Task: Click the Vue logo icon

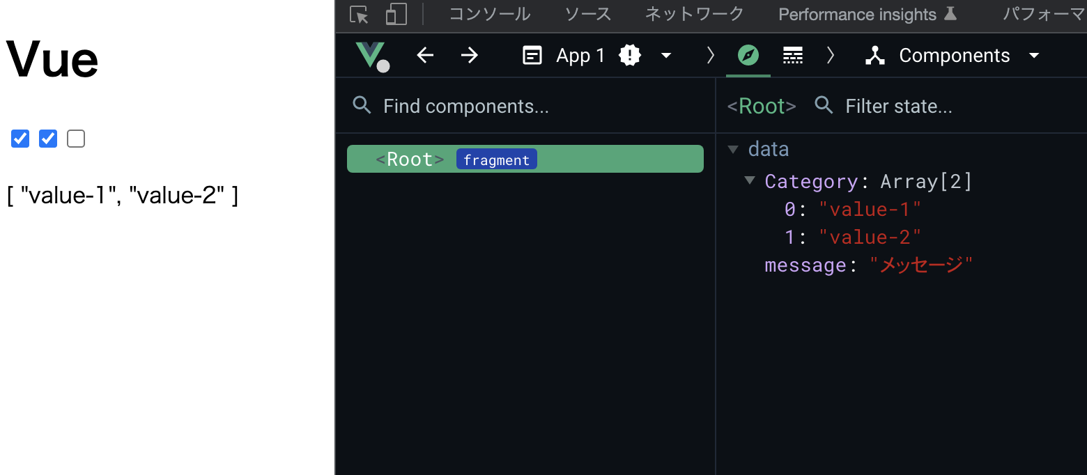Action: 372,56
